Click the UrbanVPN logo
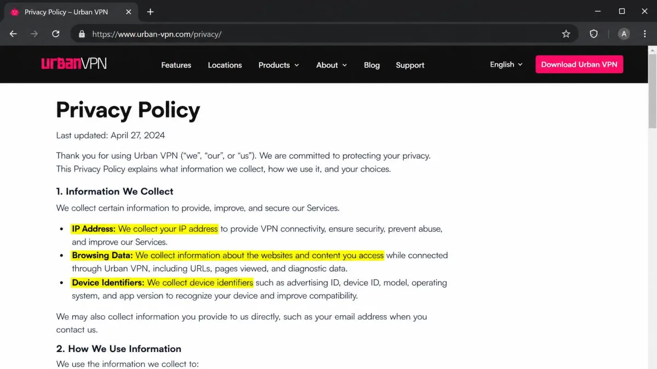This screenshot has height=369, width=657. point(74,64)
